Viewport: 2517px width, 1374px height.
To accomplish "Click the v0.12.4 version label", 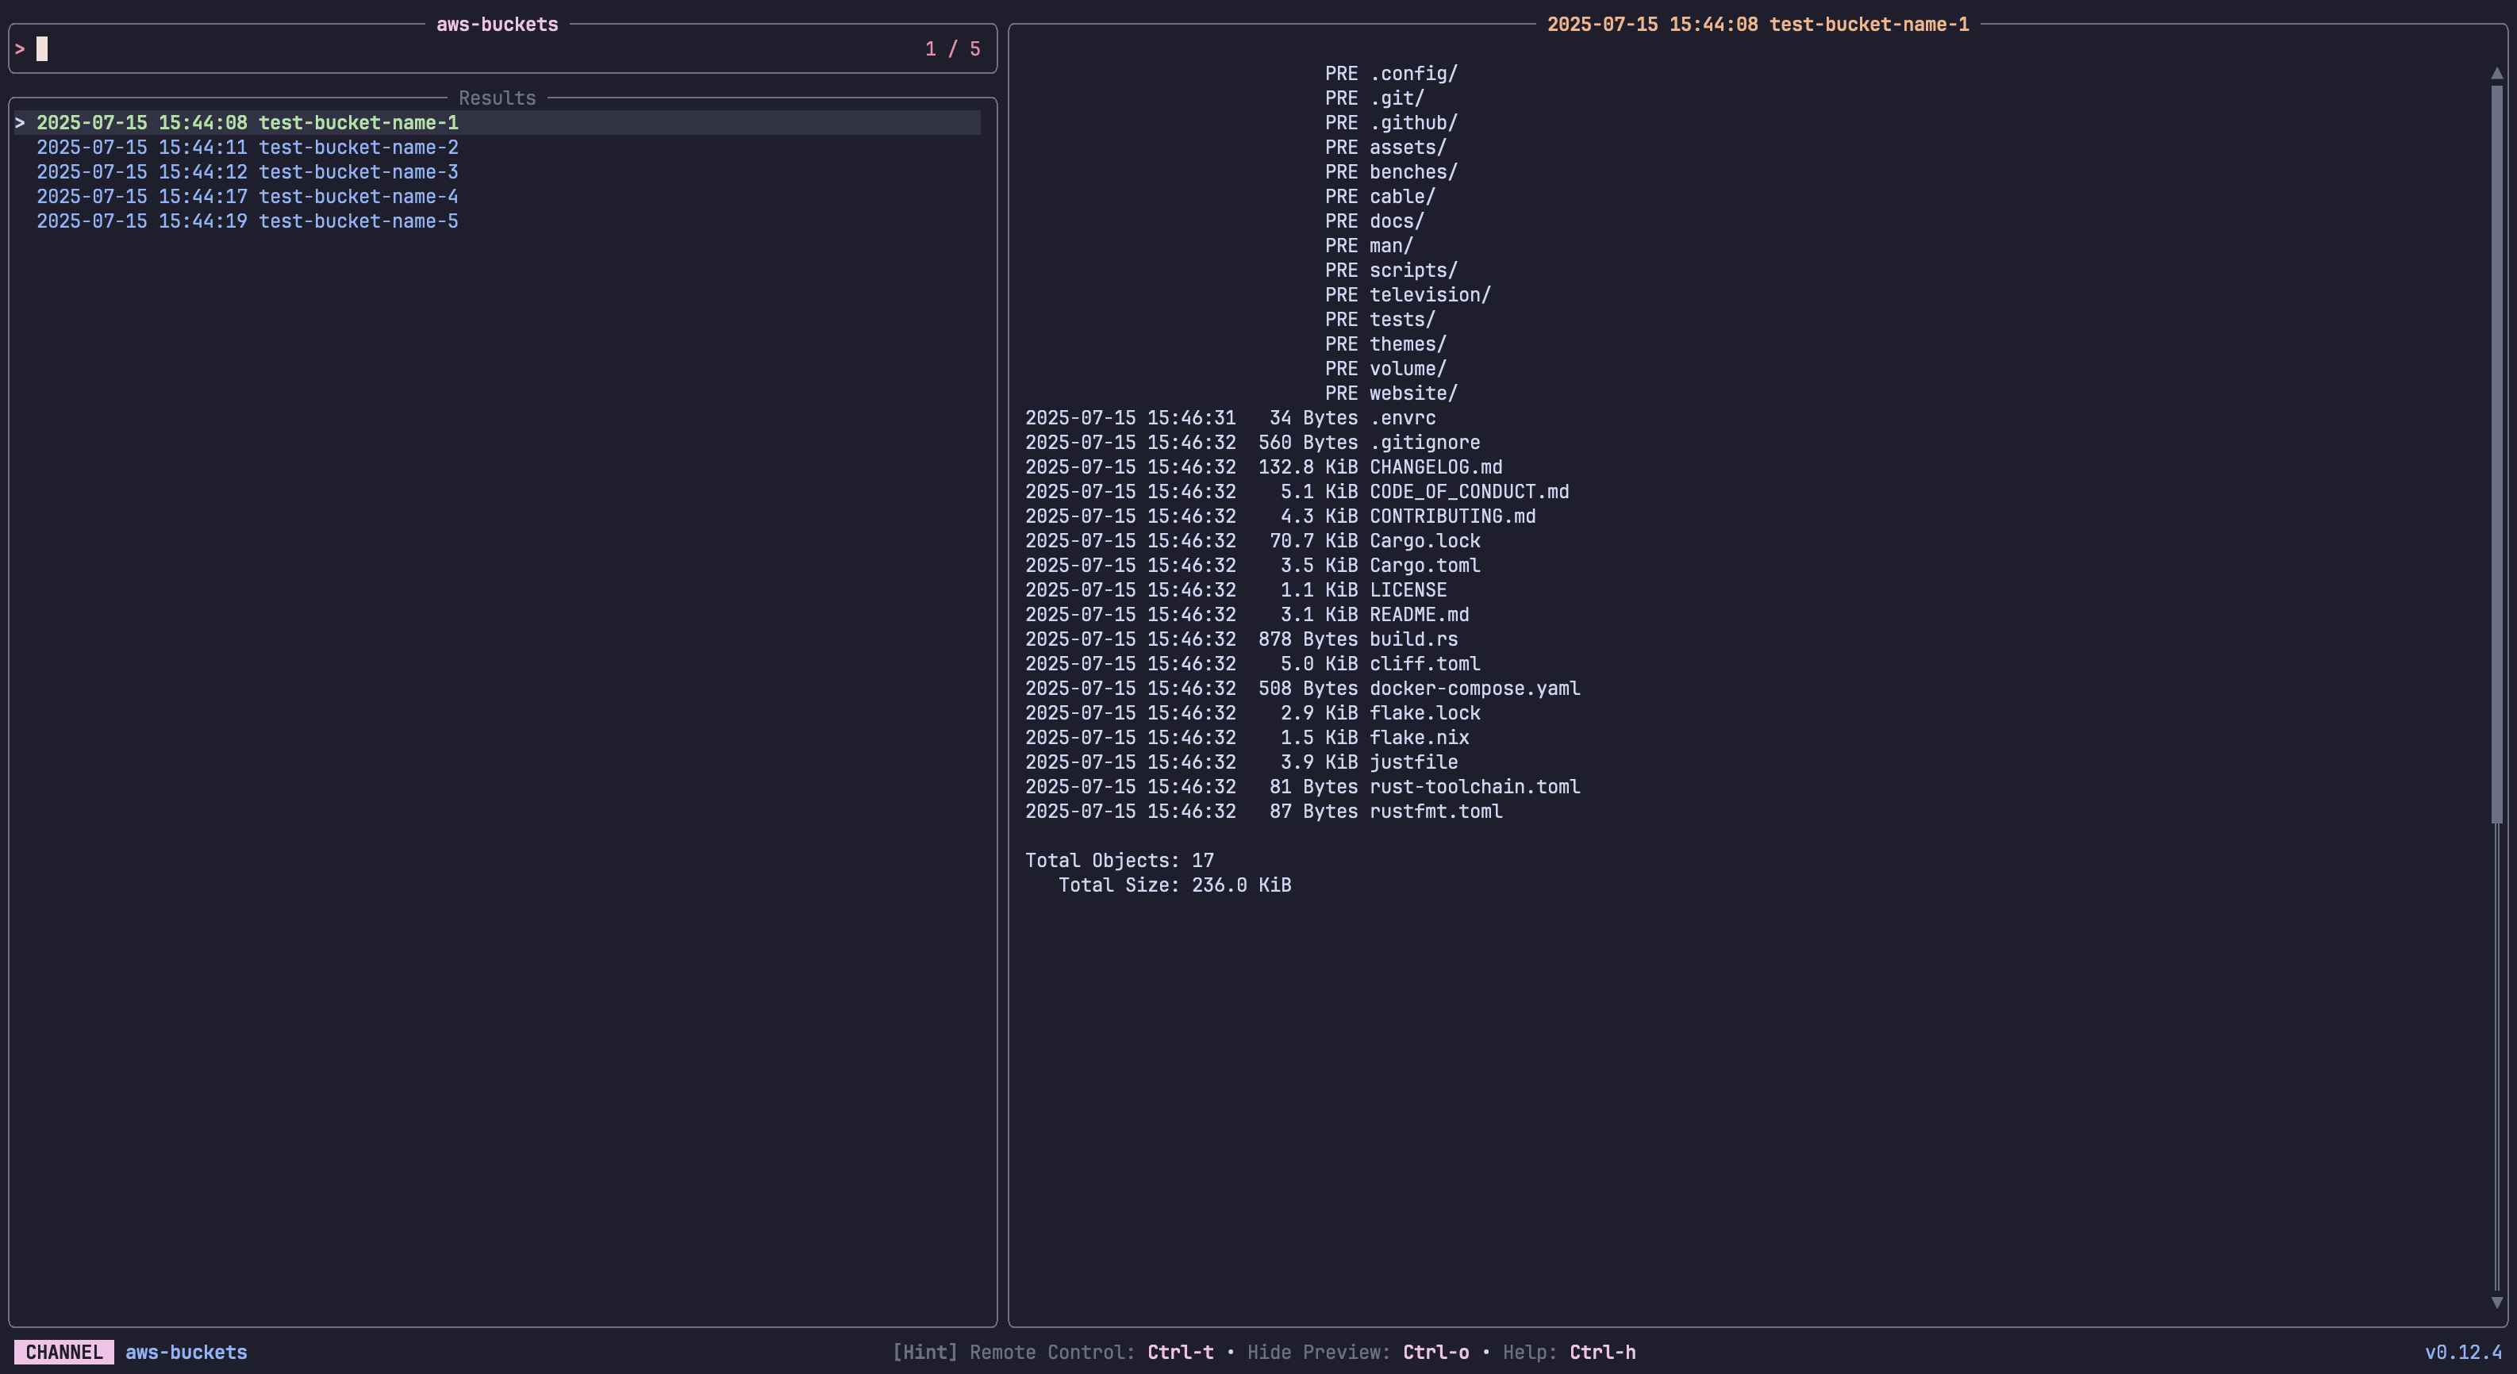I will (x=2463, y=1353).
